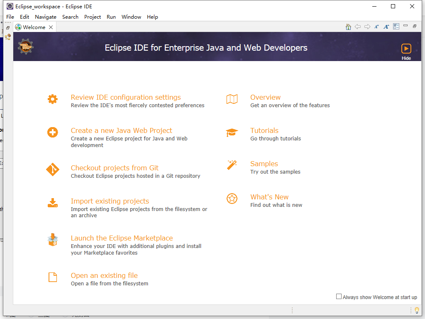Image resolution: width=425 pixels, height=319 pixels.
Task: Toggle Always show Welcome at start up
Action: (339, 297)
